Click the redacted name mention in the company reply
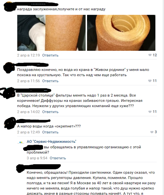164x195 pixels. point(33,148)
